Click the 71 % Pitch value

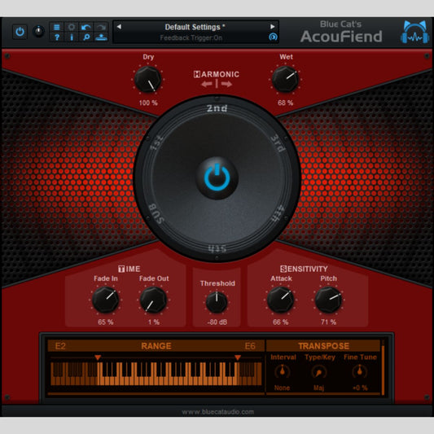click(328, 322)
